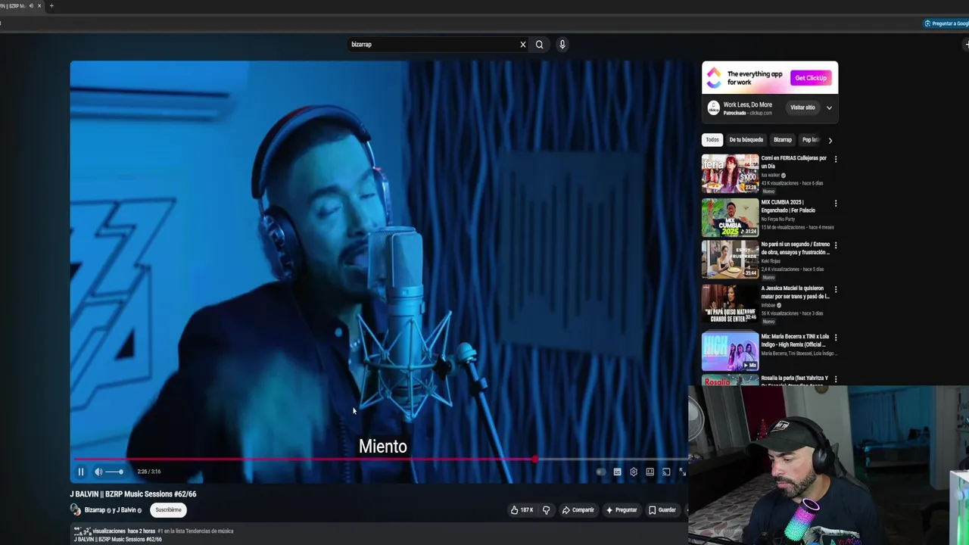Open A Jessica Maciel video thumbnail
This screenshot has width=969, height=545.
click(730, 304)
